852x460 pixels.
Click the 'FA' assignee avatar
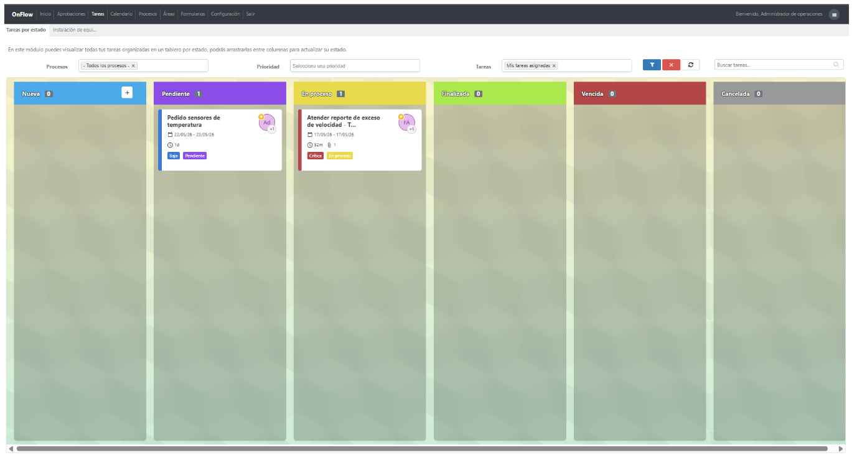pos(406,123)
